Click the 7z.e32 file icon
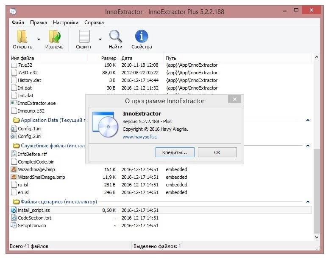Viewport: 331px width, 262px height. coord(14,65)
